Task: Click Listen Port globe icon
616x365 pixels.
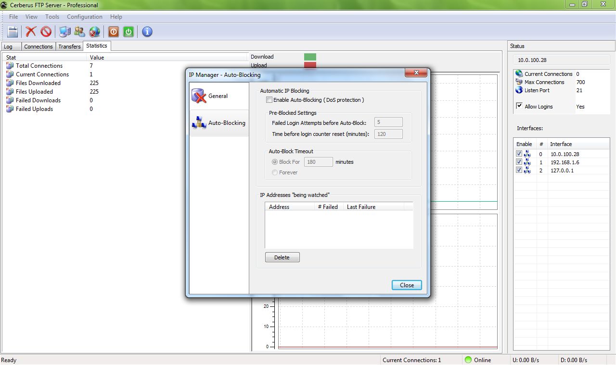Action: point(519,90)
